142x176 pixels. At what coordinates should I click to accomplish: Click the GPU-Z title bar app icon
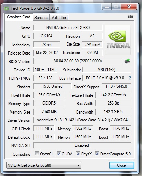point(6,8)
